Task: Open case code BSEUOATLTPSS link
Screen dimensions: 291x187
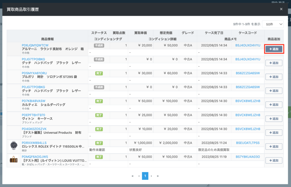Action: (248, 143)
